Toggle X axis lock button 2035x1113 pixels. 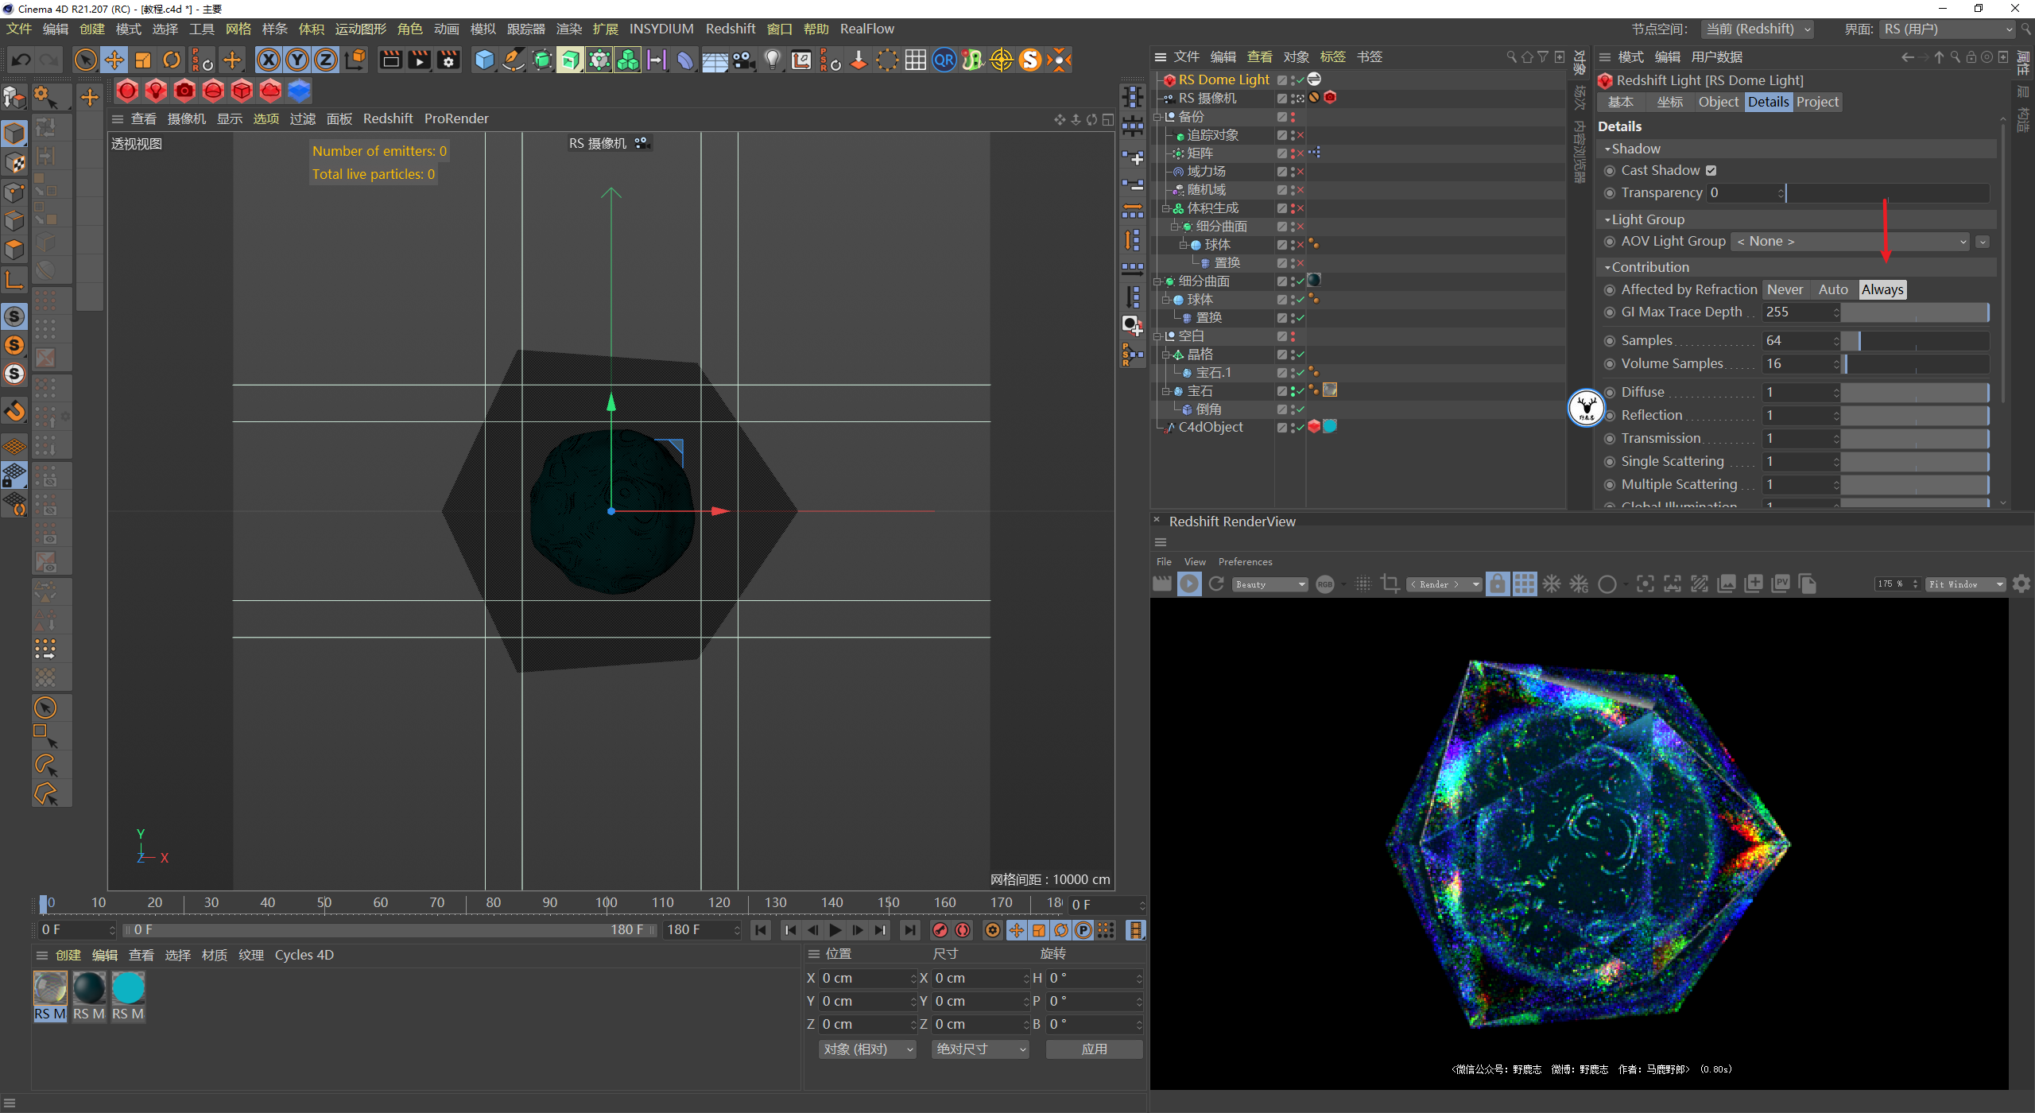click(x=269, y=60)
